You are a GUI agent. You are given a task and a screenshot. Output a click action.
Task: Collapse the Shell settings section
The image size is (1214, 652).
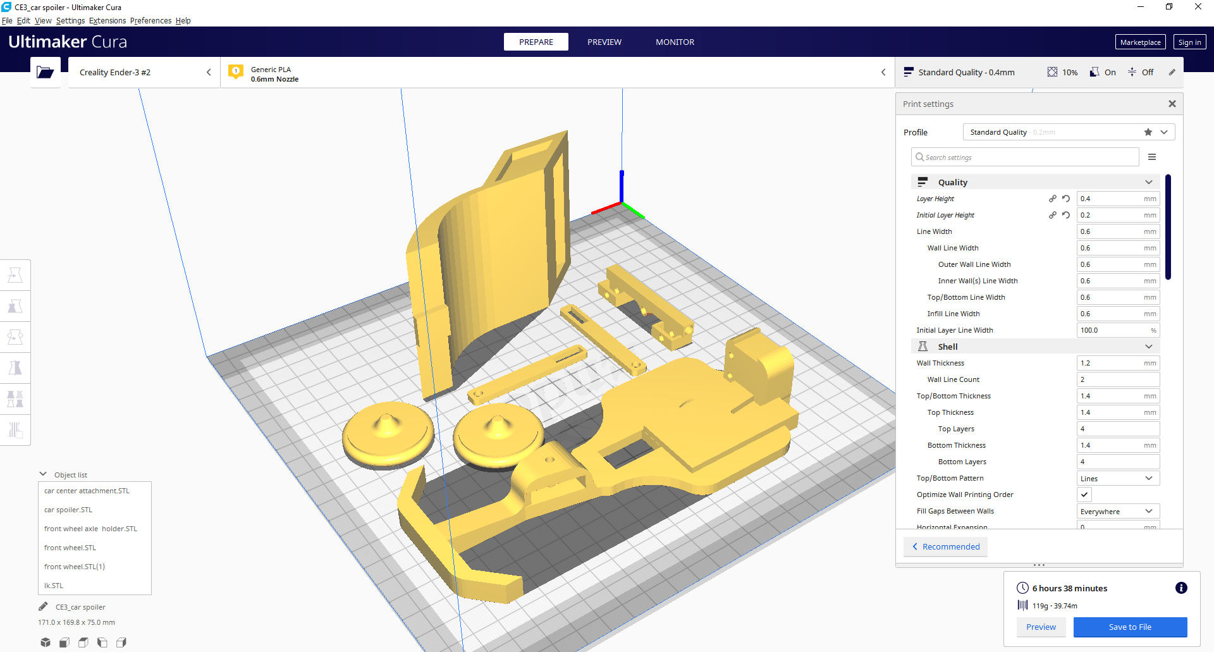1036,347
